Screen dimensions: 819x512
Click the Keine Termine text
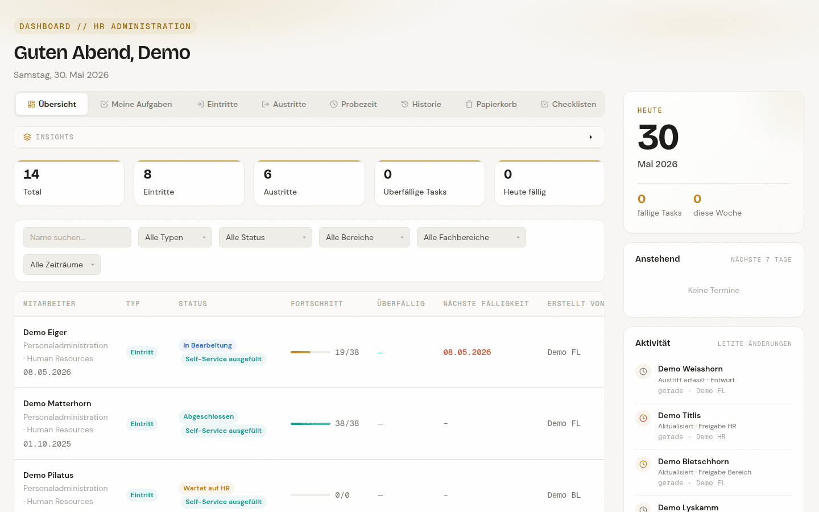click(714, 290)
